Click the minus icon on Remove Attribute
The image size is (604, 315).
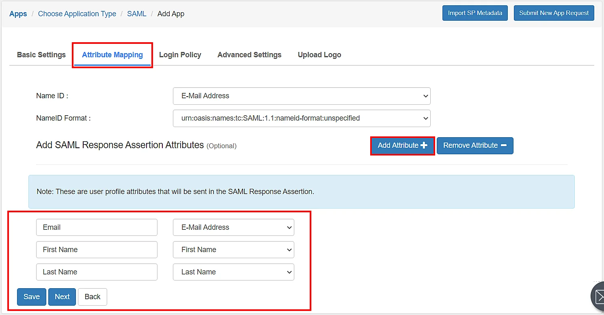pyautogui.click(x=503, y=145)
